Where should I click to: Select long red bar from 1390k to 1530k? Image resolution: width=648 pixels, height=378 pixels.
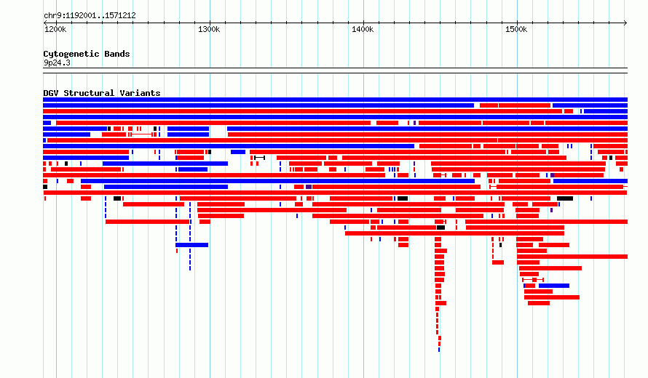tap(454, 233)
